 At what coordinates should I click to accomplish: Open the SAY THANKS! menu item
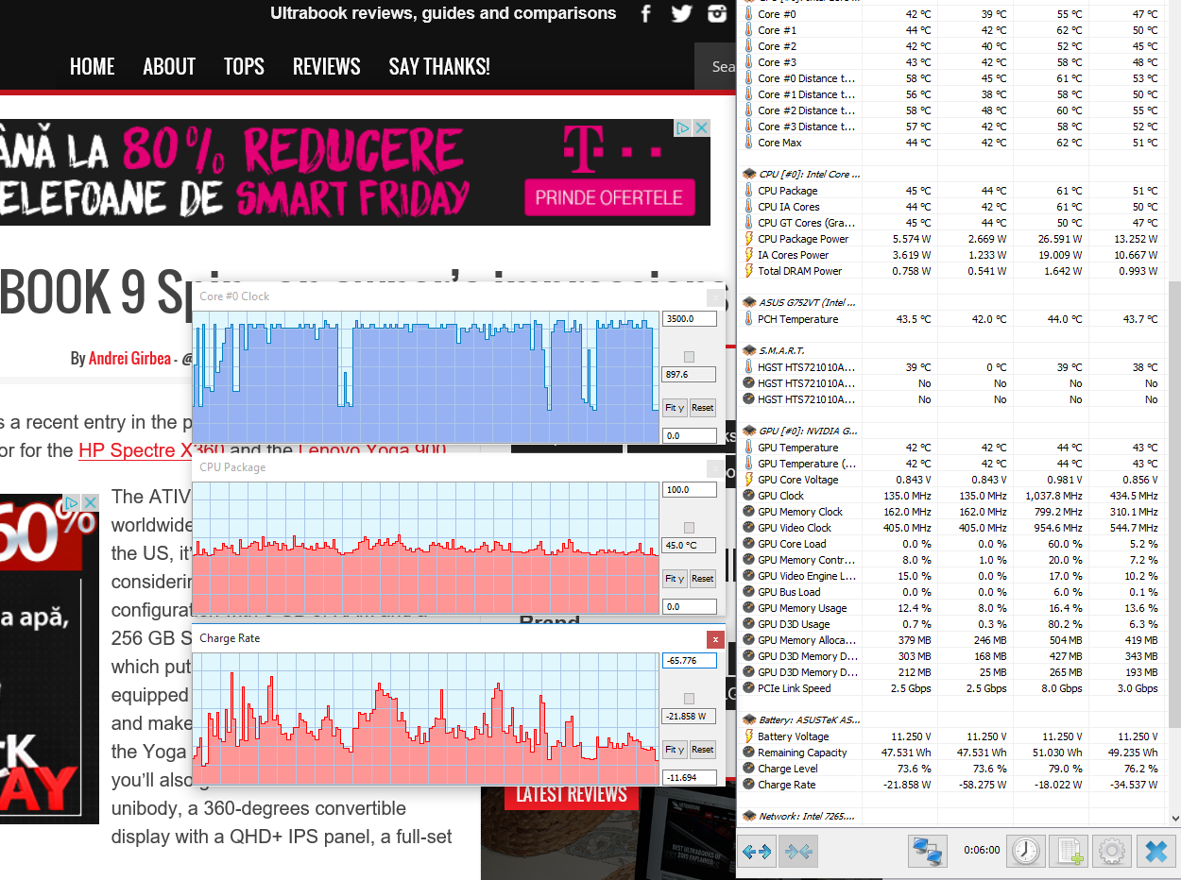(x=439, y=67)
